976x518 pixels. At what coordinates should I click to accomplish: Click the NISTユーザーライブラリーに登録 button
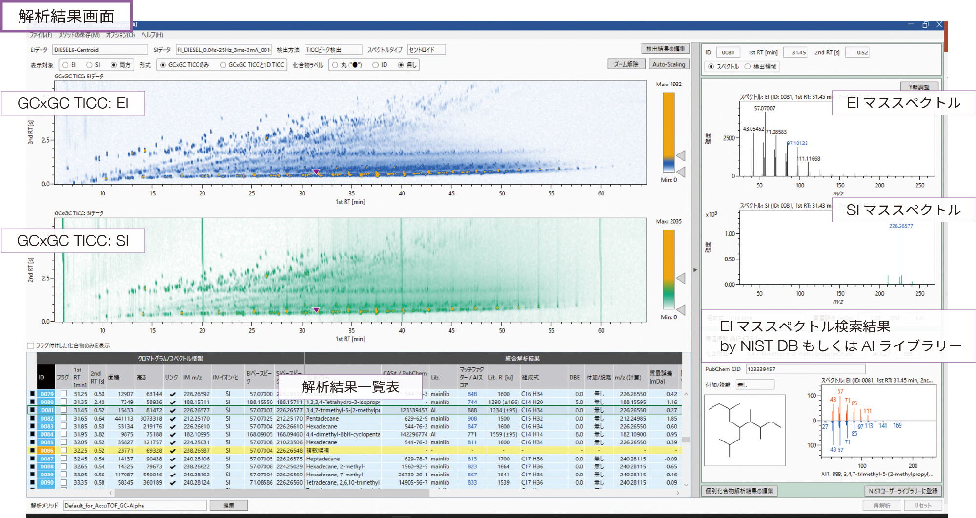click(x=902, y=491)
